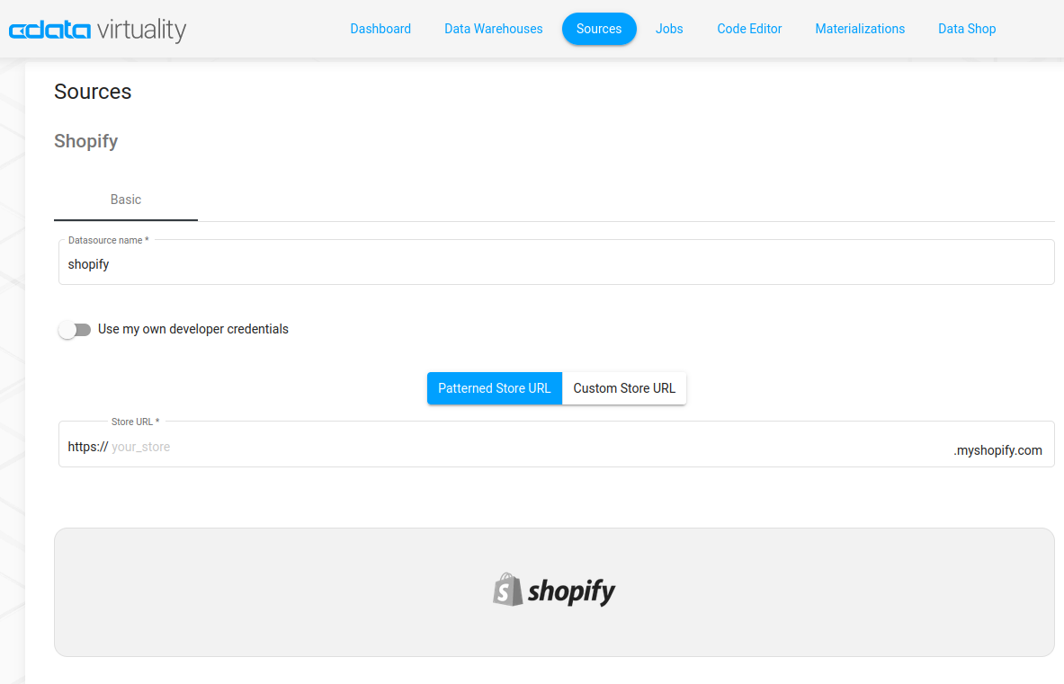Image resolution: width=1064 pixels, height=684 pixels.
Task: Click the Shopify shopping bag icon
Action: tap(507, 590)
